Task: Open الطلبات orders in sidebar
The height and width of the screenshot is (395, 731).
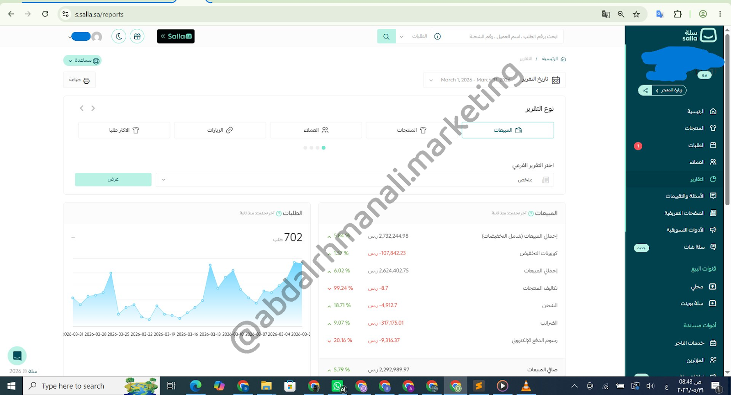Action: (702, 145)
